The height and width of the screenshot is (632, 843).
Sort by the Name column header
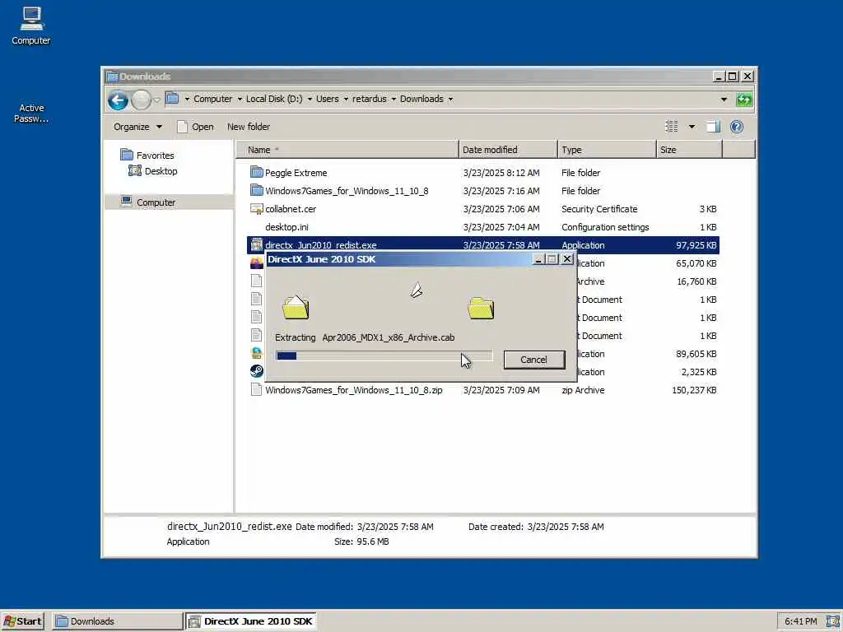click(347, 150)
